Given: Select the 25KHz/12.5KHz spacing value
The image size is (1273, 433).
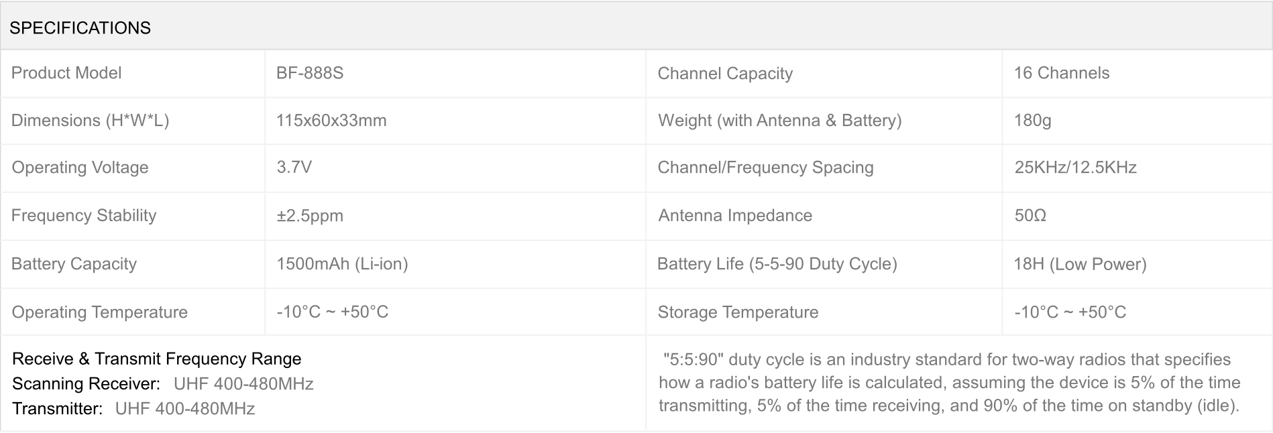Looking at the screenshot, I should 1075,168.
